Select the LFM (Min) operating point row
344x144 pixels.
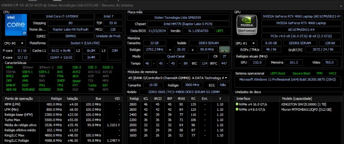point(62,109)
